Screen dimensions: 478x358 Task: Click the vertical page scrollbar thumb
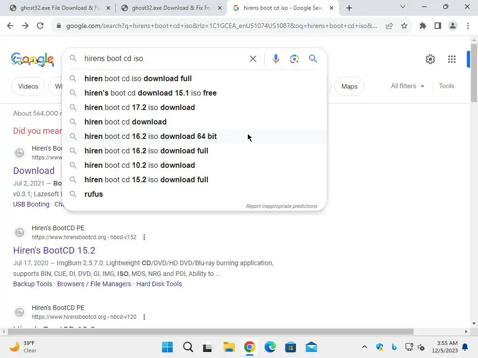point(474,73)
